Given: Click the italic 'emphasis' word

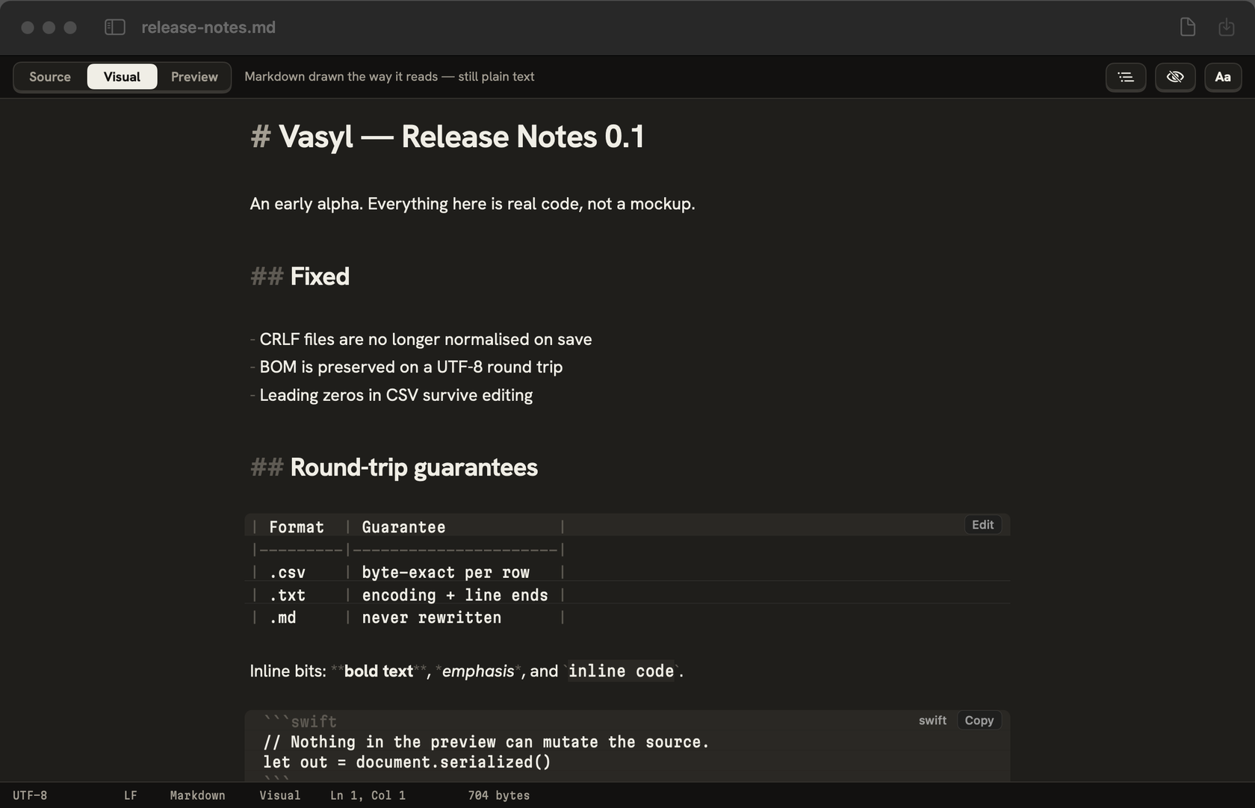Looking at the screenshot, I should (478, 671).
